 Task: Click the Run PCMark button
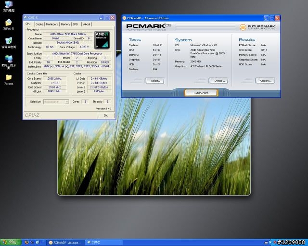coord(201,93)
